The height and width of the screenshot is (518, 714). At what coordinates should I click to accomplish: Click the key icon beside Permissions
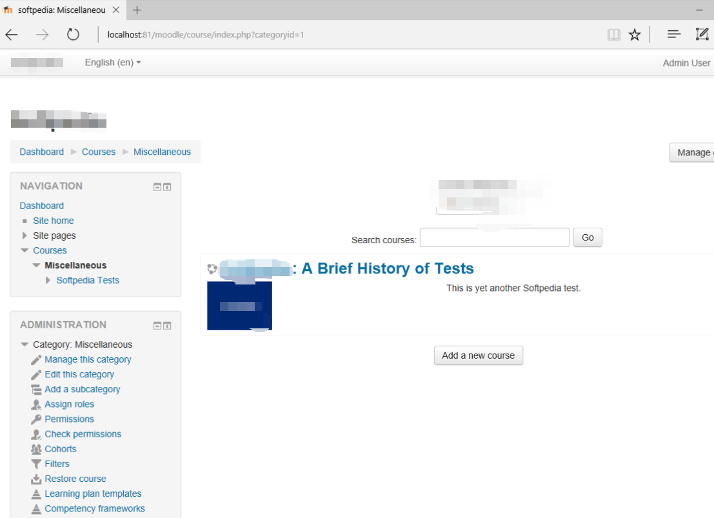(36, 419)
